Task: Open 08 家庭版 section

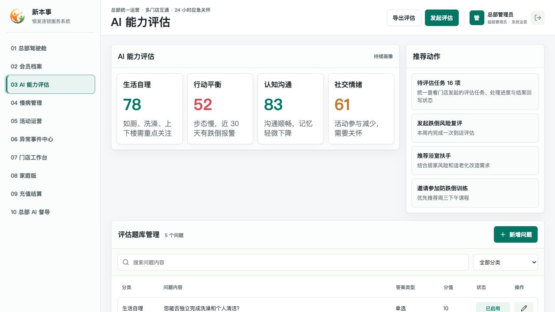Action: 50,175
